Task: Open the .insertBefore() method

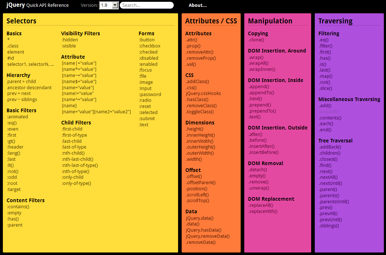Action: point(263,152)
